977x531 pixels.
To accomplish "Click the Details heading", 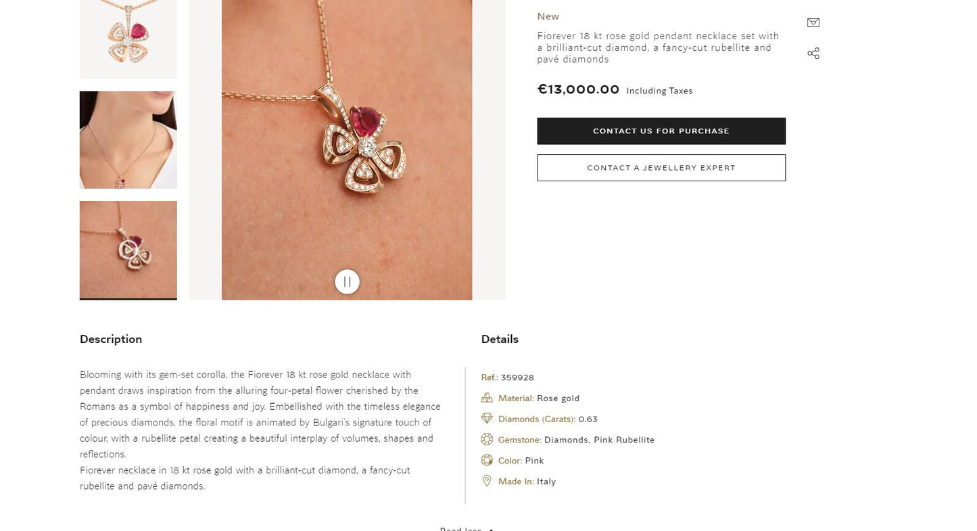I will coord(500,340).
